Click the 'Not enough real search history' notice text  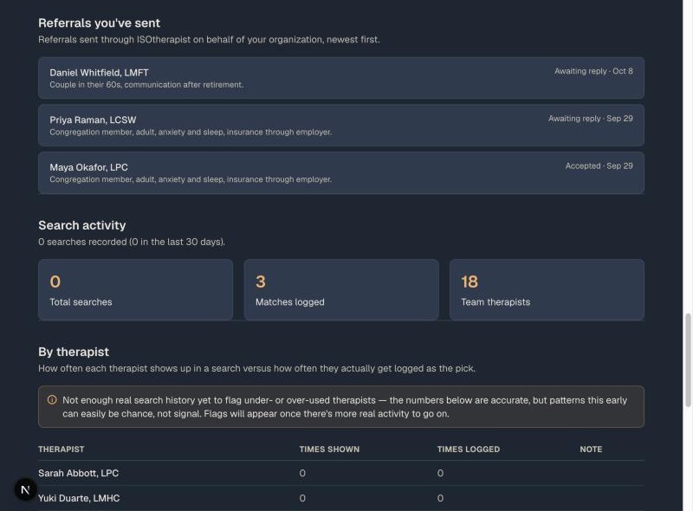345,407
